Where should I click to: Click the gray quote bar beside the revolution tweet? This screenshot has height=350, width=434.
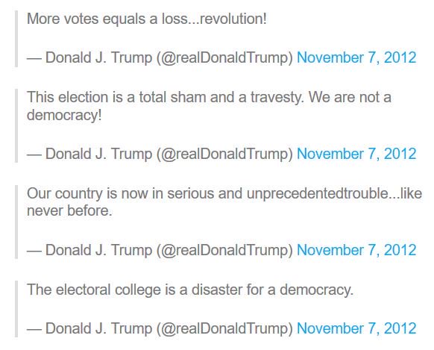(x=16, y=39)
